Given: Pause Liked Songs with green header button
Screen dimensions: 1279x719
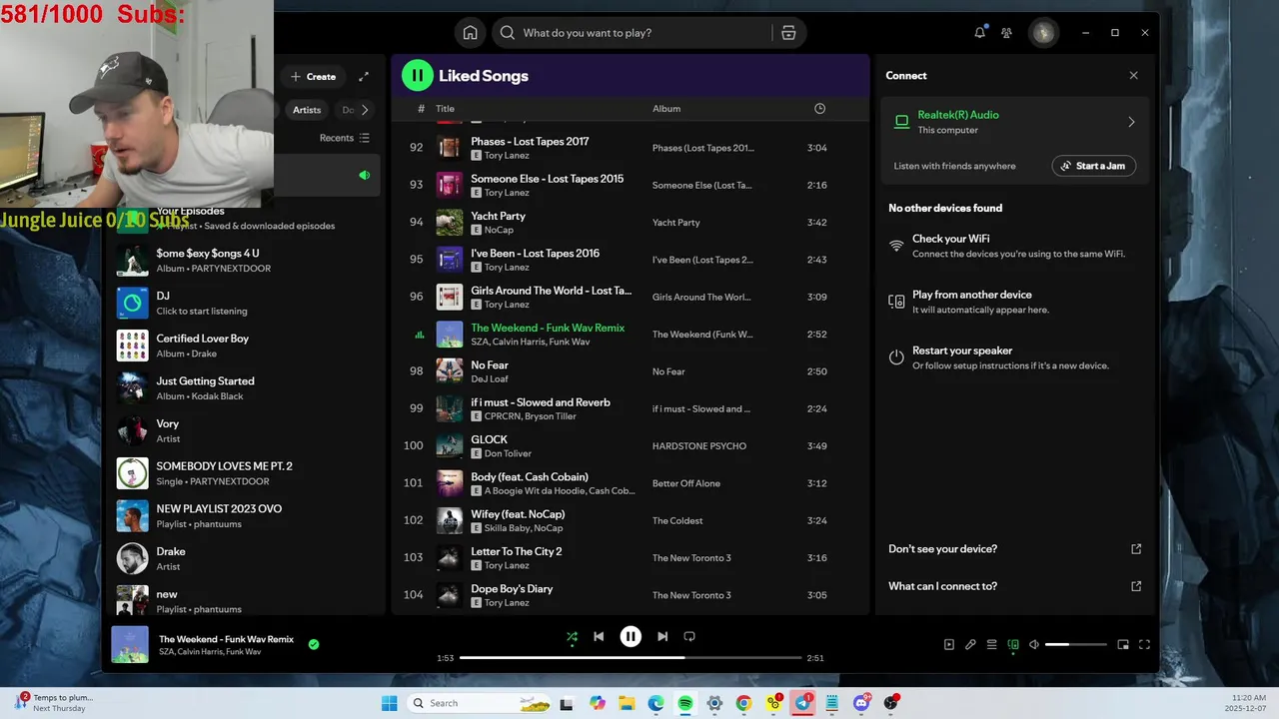Looking at the screenshot, I should [x=417, y=75].
